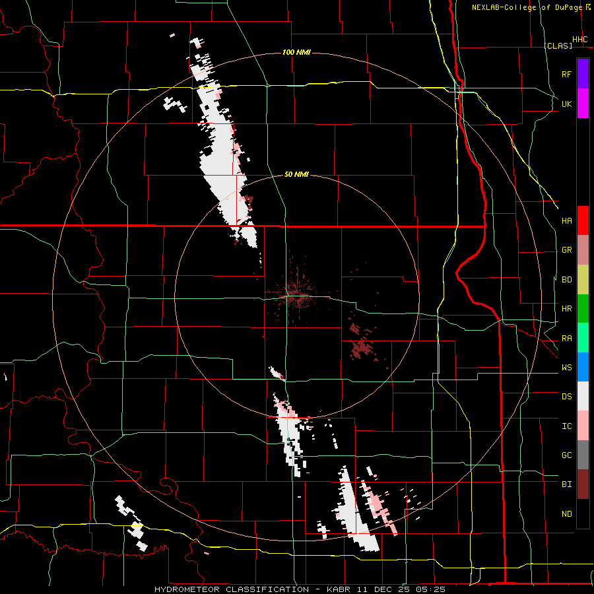Viewport: 594px width, 594px height.
Task: Click the ND legend label
Action: pyautogui.click(x=566, y=514)
